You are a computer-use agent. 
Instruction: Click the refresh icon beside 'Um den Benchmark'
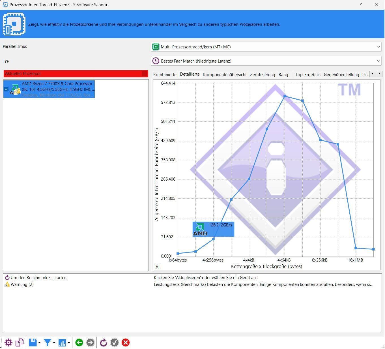(x=7, y=278)
